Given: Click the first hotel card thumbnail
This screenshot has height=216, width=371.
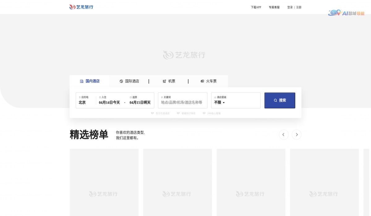Looking at the screenshot, I should 104,182.
